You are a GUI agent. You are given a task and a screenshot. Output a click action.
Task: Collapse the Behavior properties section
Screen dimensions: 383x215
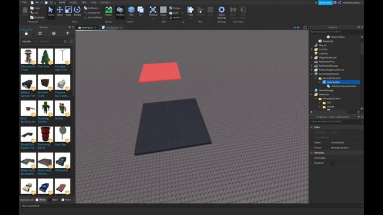(312, 153)
